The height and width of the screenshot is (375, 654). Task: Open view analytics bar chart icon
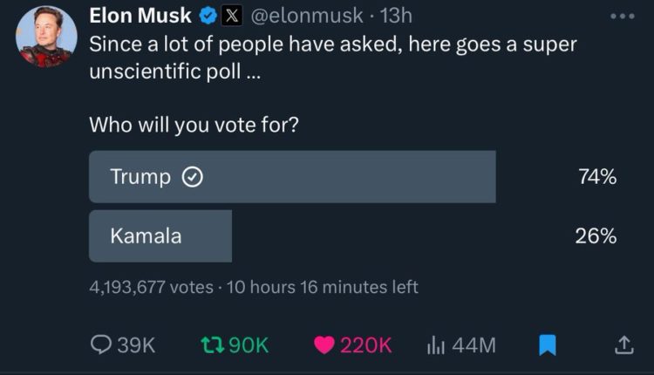pos(436,344)
